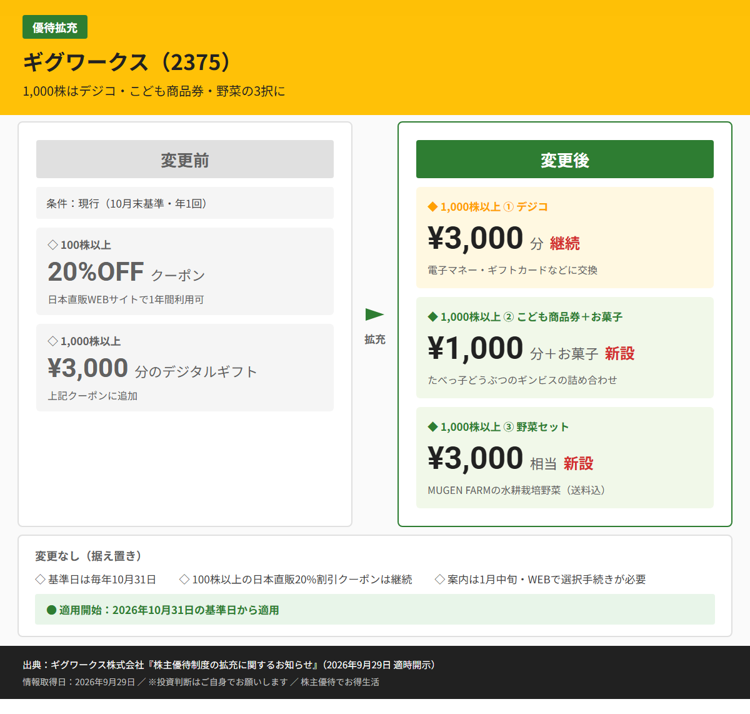Image resolution: width=750 pixels, height=714 pixels.
Task: Click the 出典：ギグワークス株式会社 source line
Action: point(229,665)
